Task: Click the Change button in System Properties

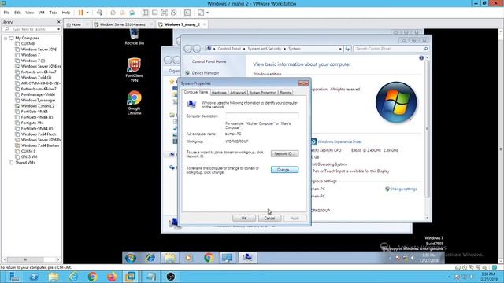Action: coord(284,170)
